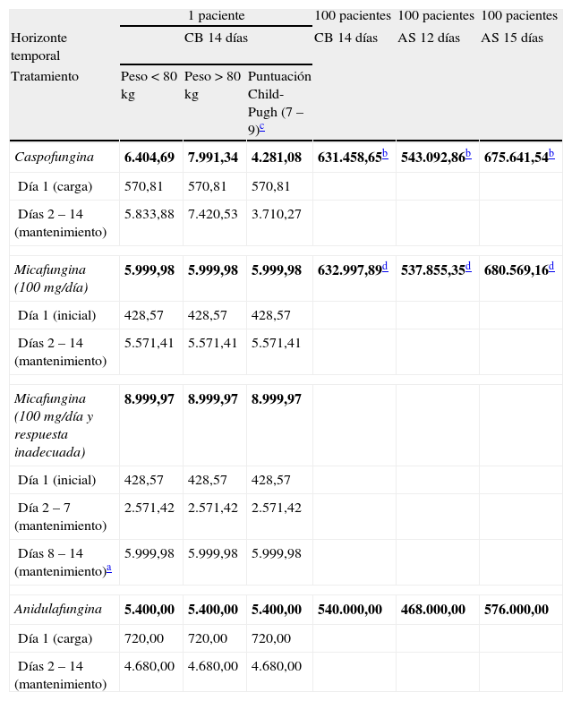Click the 100 pacientes AS 12 días header
The height and width of the screenshot is (701, 572).
click(436, 27)
